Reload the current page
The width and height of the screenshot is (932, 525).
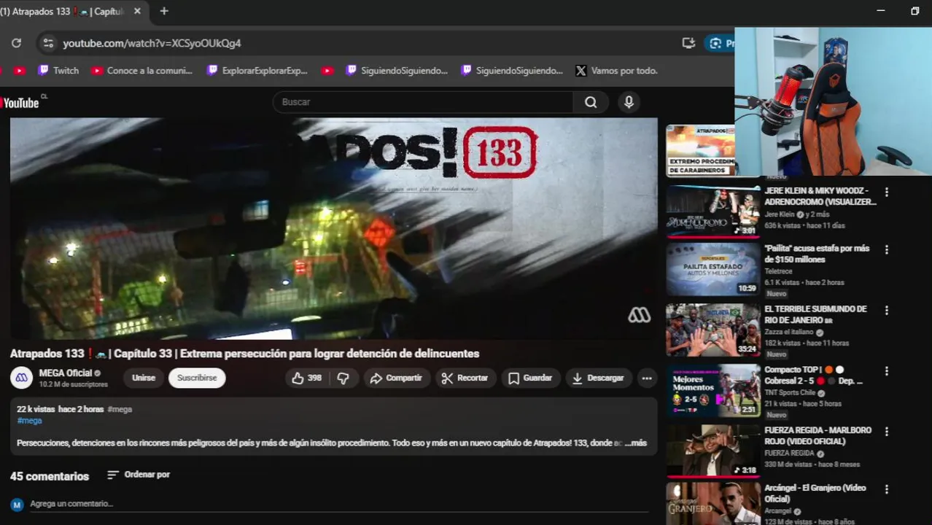point(16,43)
